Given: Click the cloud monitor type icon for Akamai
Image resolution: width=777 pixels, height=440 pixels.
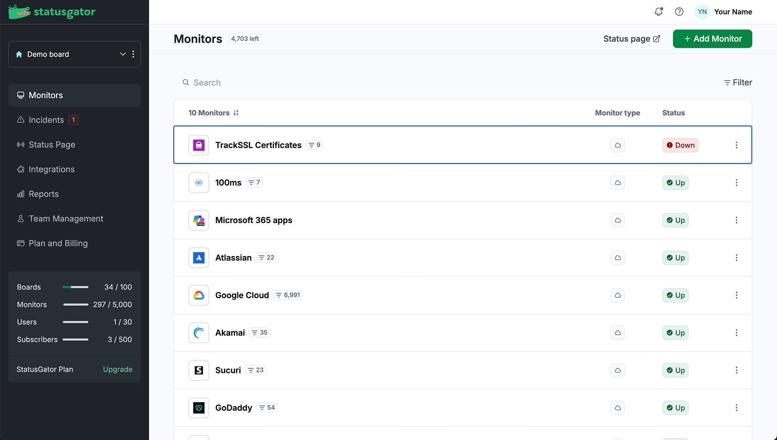Looking at the screenshot, I should (618, 333).
